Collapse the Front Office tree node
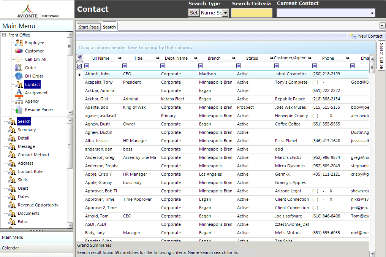386x257 pixels. [x=4, y=35]
